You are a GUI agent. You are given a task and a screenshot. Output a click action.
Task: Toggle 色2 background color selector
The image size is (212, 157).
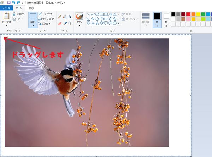click(166, 20)
